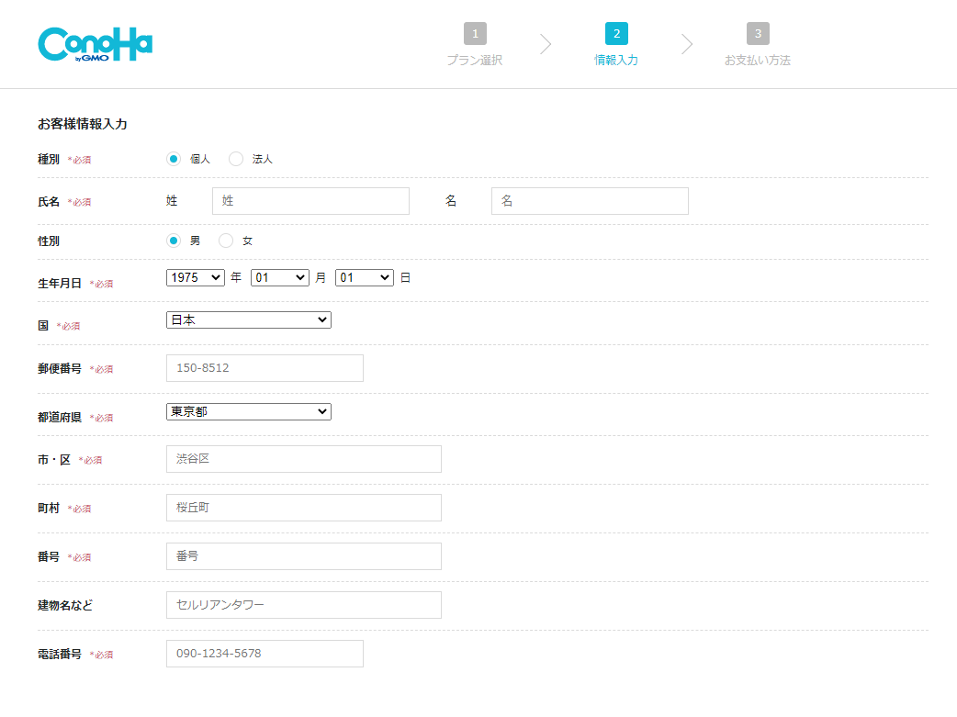This screenshot has height=717, width=957.
Task: Click the 町村 input field
Action: click(x=304, y=508)
